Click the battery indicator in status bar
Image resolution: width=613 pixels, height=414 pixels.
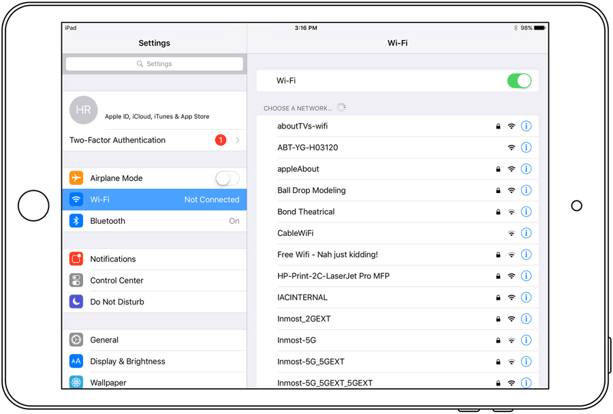(x=539, y=28)
